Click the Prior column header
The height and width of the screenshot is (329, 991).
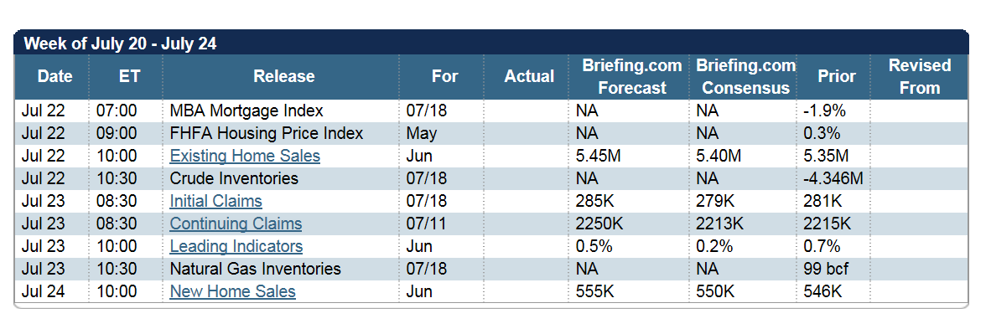coord(837,76)
